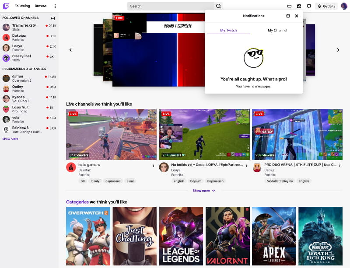Click the Get Bits button
The width and height of the screenshot is (350, 268).
[326, 6]
